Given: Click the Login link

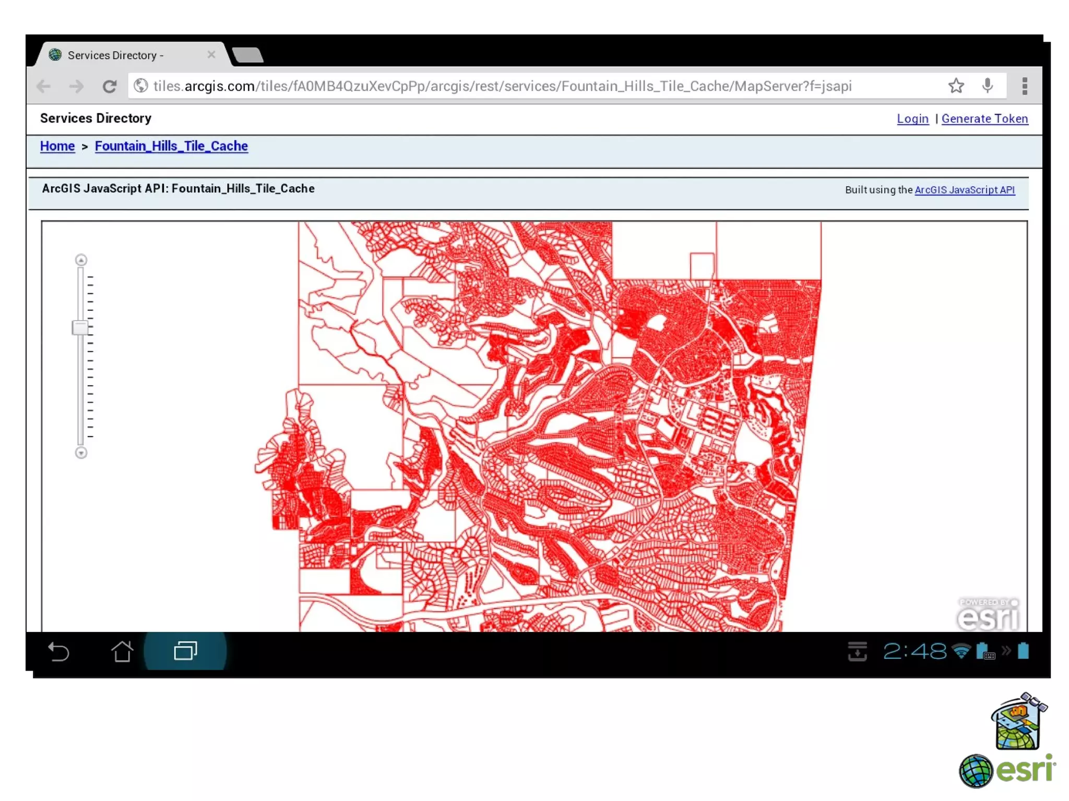Looking at the screenshot, I should tap(912, 119).
